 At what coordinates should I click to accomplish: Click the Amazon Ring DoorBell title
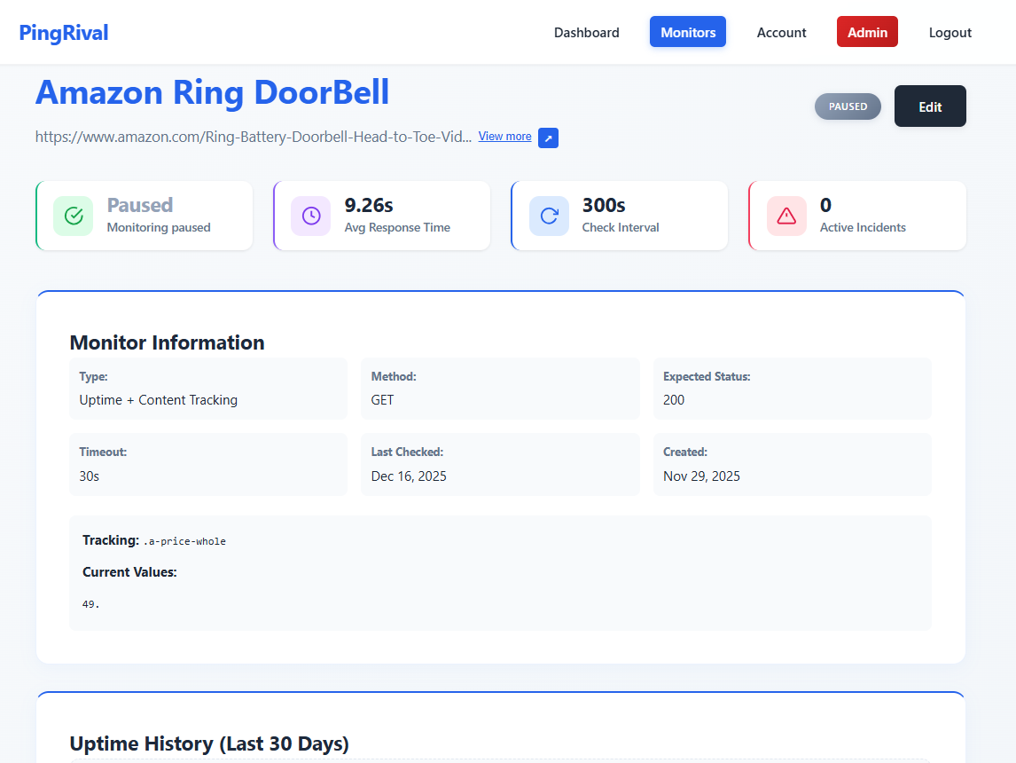tap(212, 92)
